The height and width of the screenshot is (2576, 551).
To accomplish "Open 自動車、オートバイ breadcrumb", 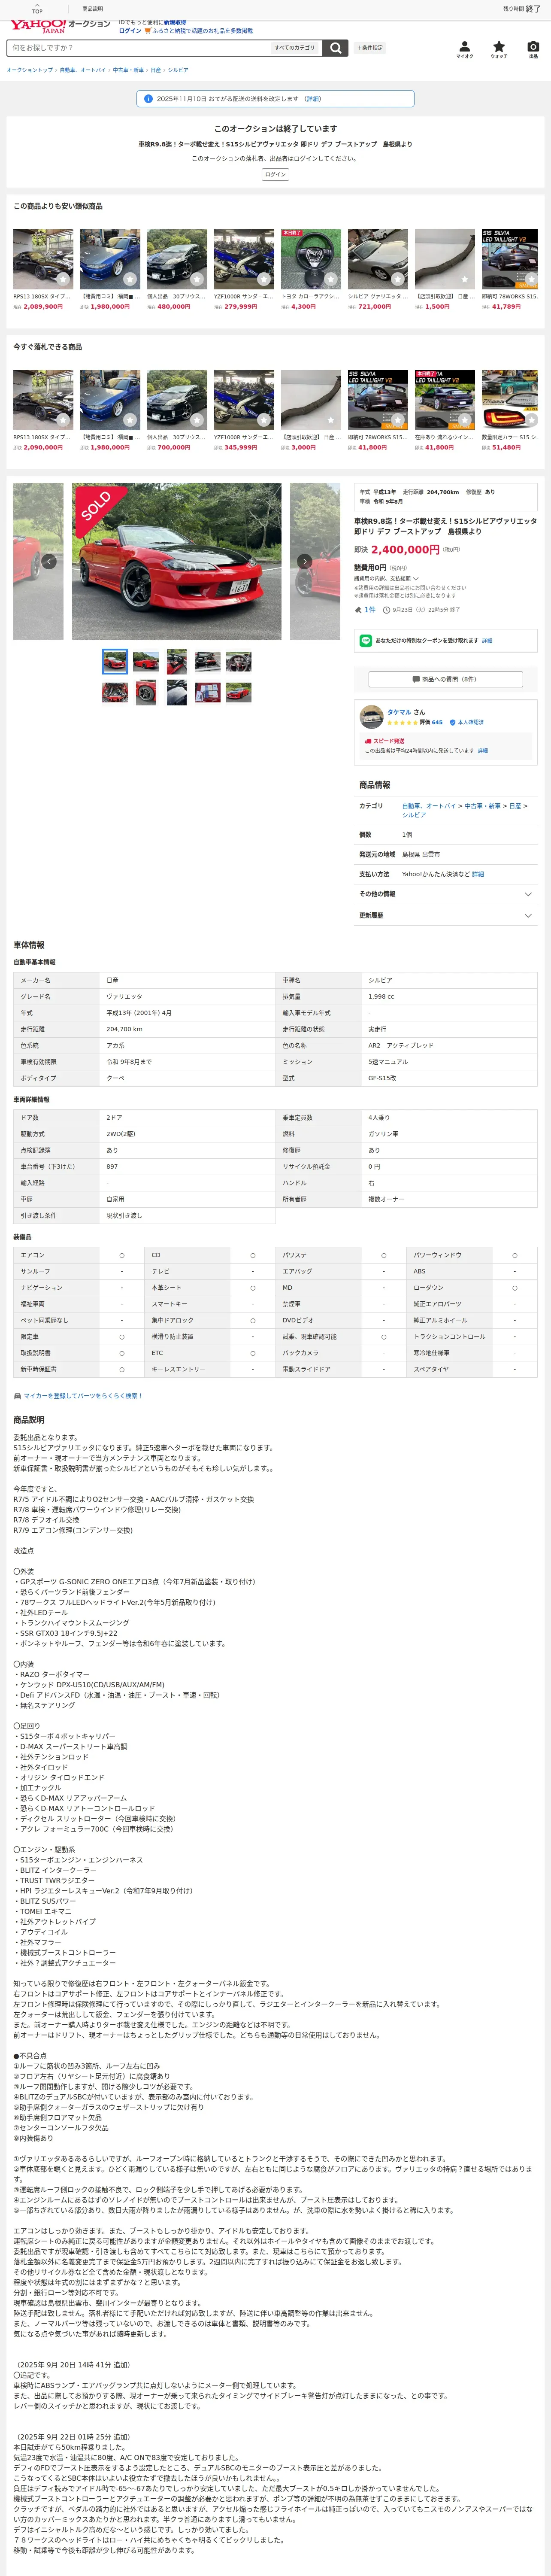I will coord(82,70).
